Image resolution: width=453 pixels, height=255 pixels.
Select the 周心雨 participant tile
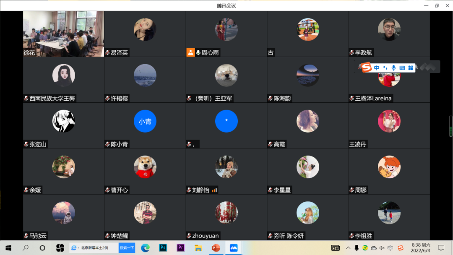[x=226, y=34]
